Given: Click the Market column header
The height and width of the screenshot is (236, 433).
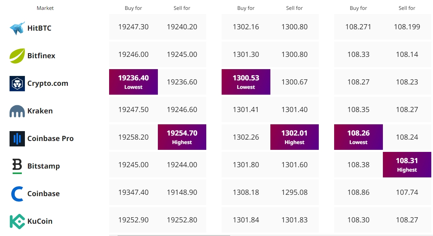Looking at the screenshot, I should (x=45, y=8).
